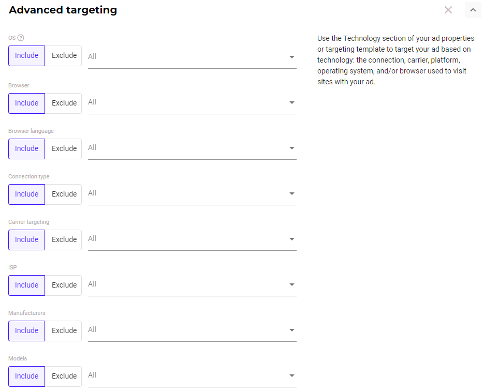
Task: Set Models targeting to Exclude
Action: click(64, 376)
